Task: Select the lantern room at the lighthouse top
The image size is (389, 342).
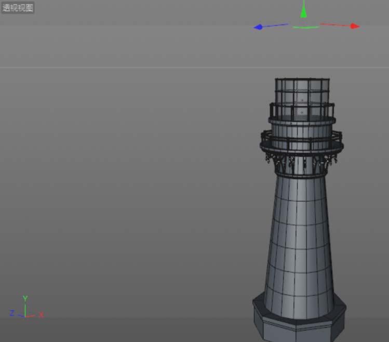Action: tap(302, 98)
